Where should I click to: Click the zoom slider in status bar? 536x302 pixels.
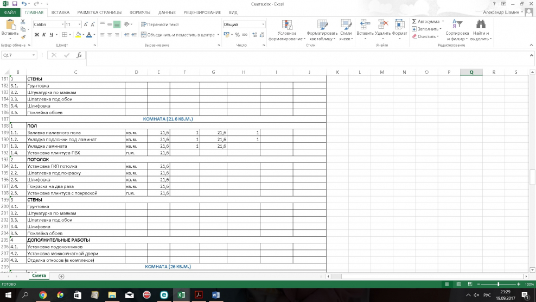498,284
